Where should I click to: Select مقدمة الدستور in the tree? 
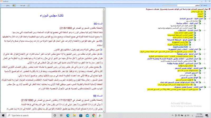[x=192, y=21]
